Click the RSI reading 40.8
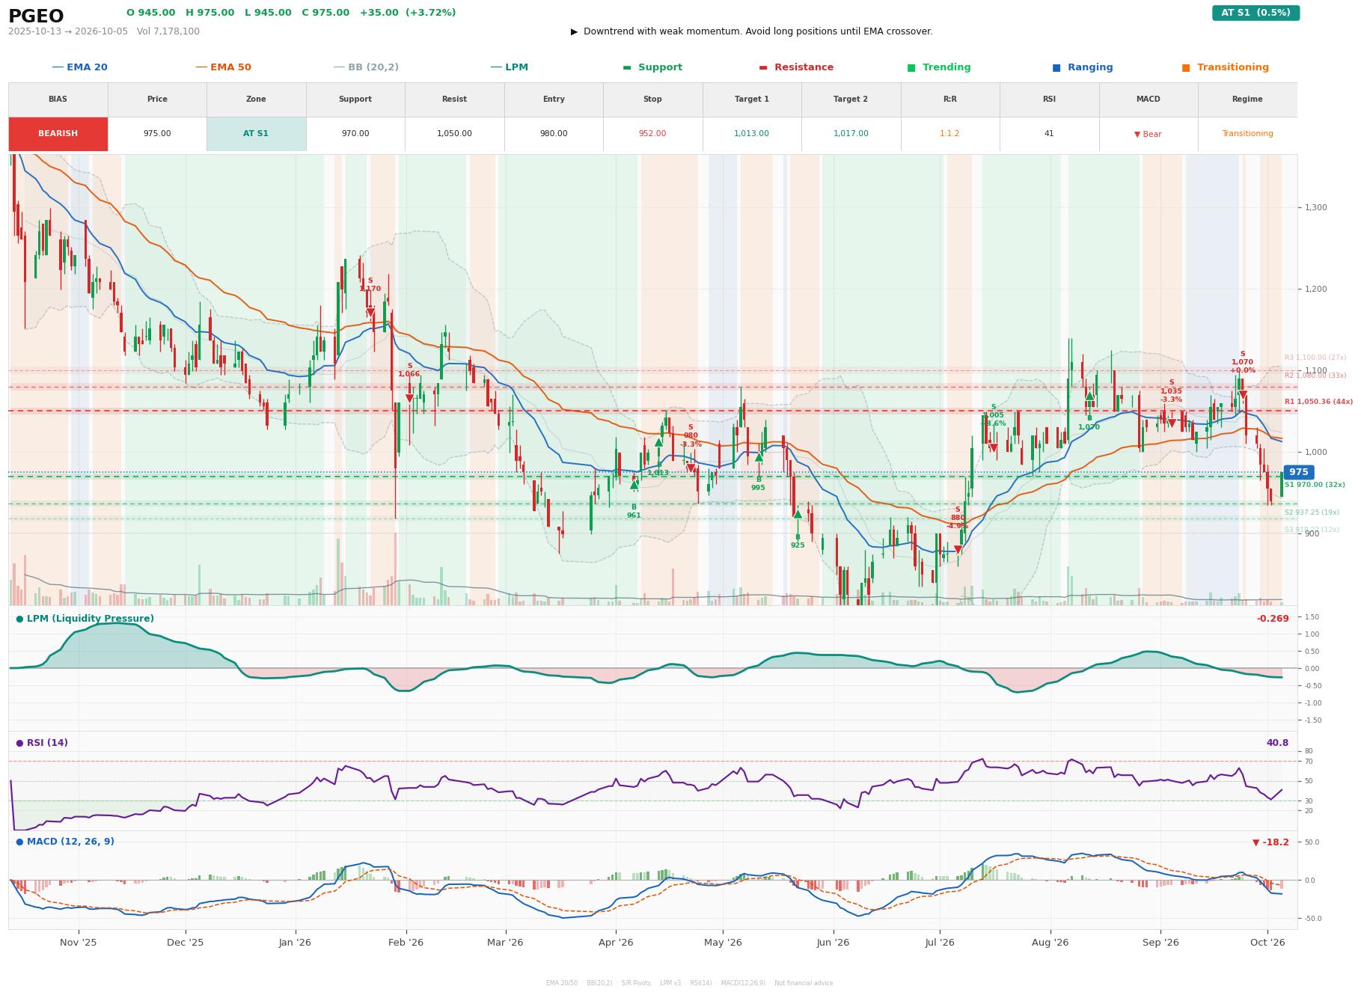The width and height of the screenshot is (1361, 995). point(1277,743)
